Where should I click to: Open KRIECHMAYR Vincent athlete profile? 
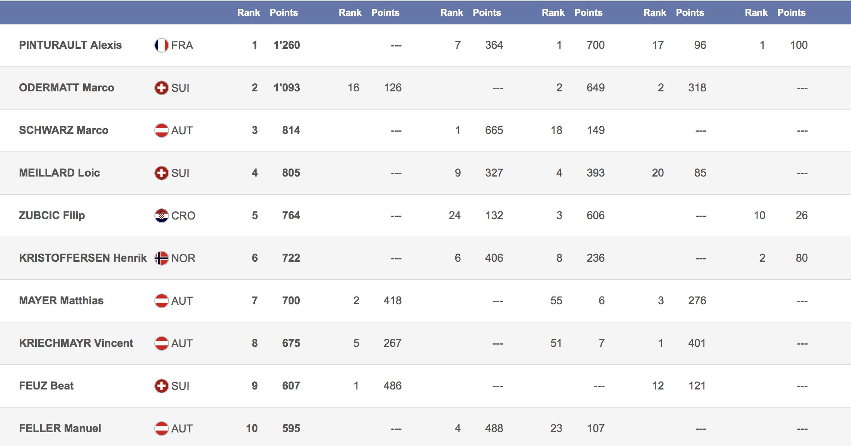(76, 343)
